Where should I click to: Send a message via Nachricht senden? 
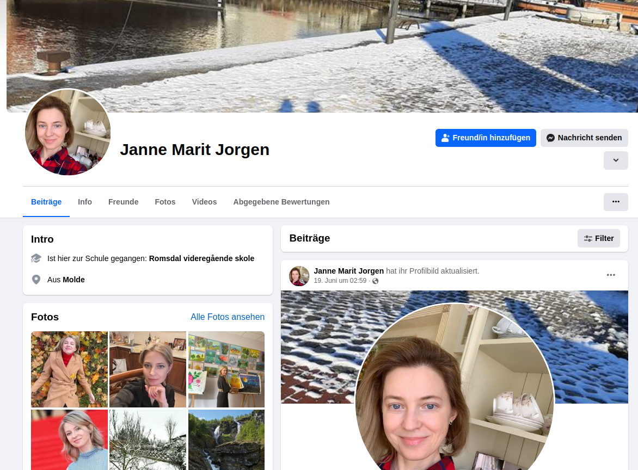click(x=584, y=138)
